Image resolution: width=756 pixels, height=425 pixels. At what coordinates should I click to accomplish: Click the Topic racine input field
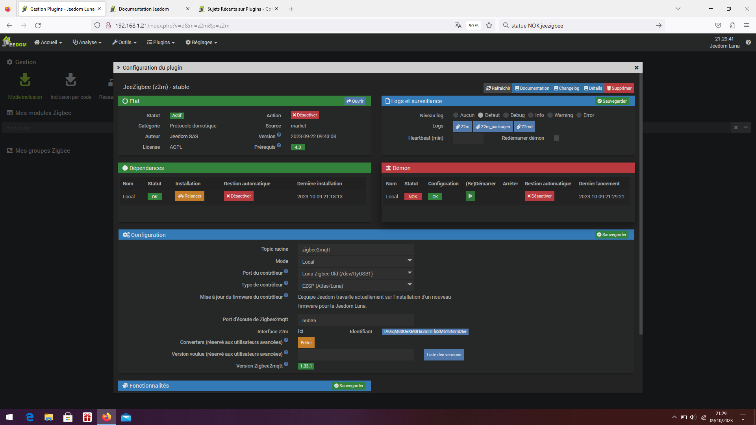pyautogui.click(x=356, y=249)
